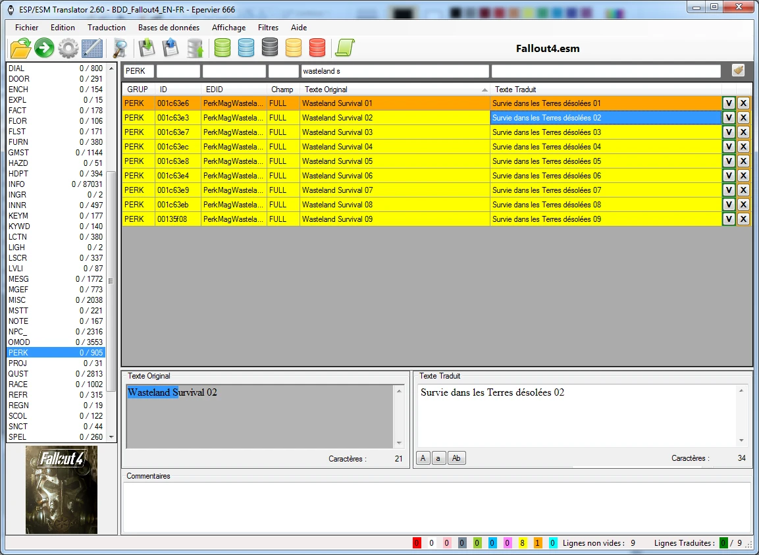Apply capitalized case with Ab button
This screenshot has width=759, height=555.
[x=456, y=458]
